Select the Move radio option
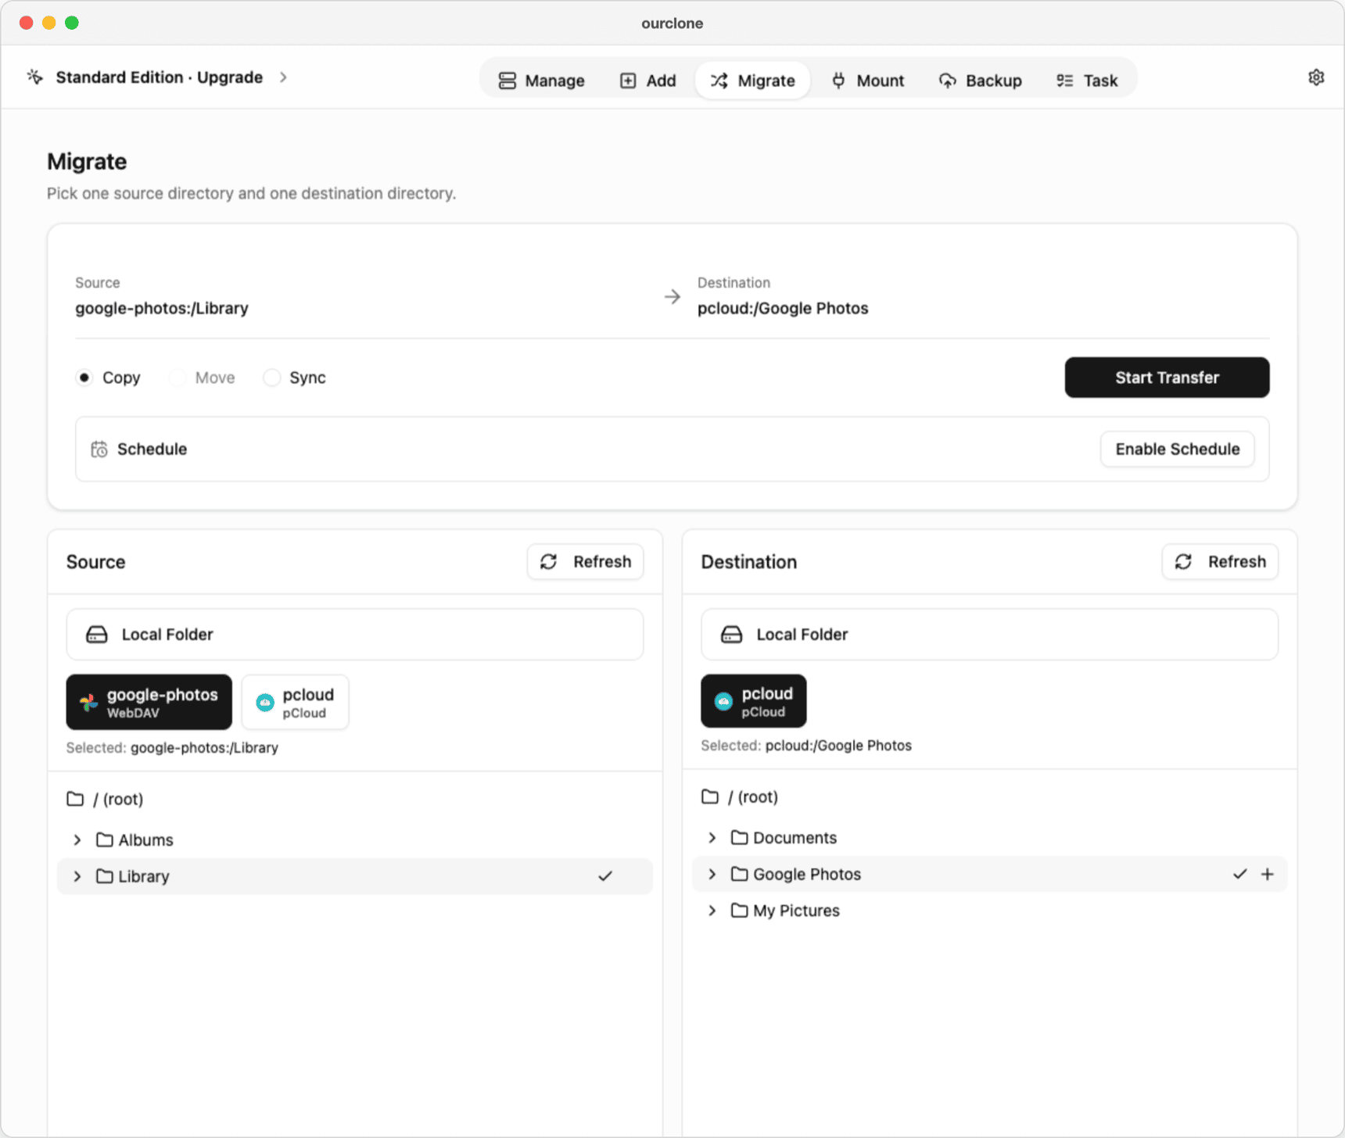 (x=178, y=378)
